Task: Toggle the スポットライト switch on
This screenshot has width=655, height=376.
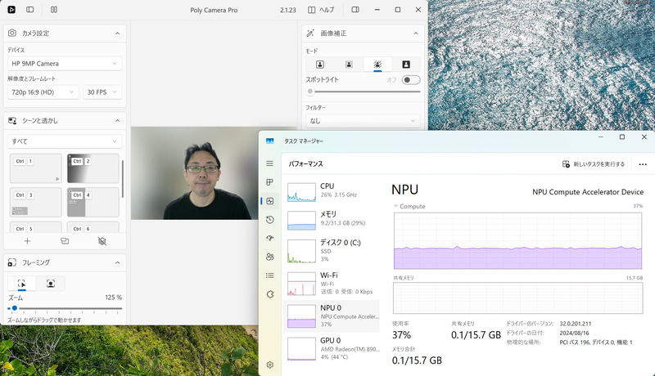Action: [x=411, y=80]
